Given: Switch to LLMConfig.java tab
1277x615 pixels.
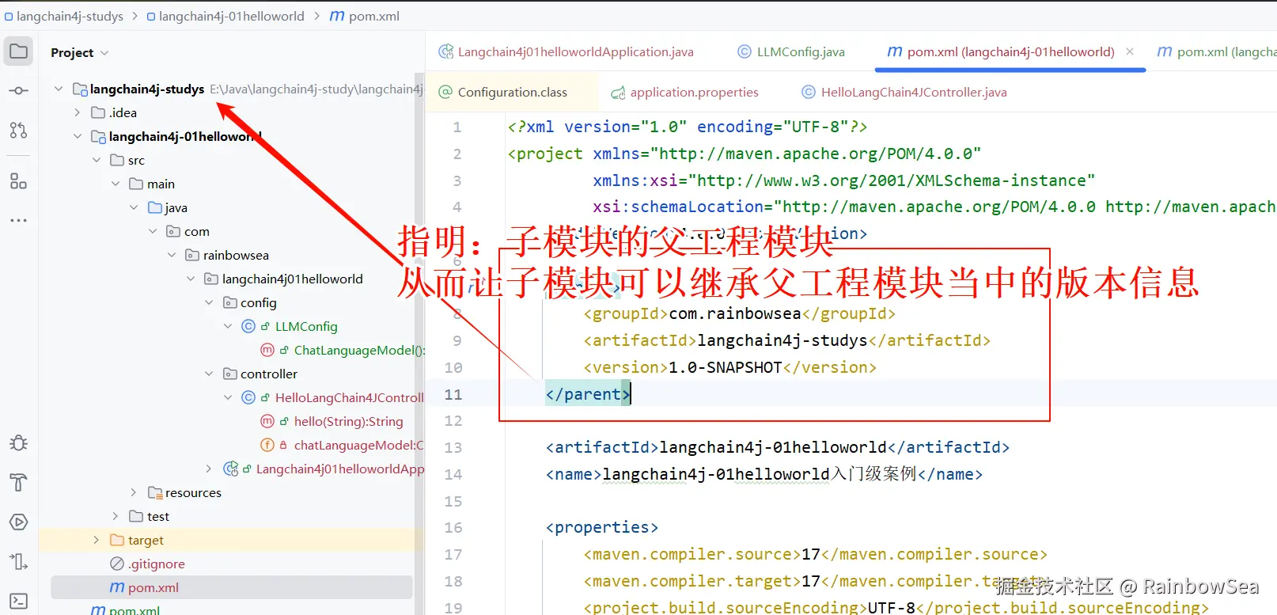Looking at the screenshot, I should (791, 51).
